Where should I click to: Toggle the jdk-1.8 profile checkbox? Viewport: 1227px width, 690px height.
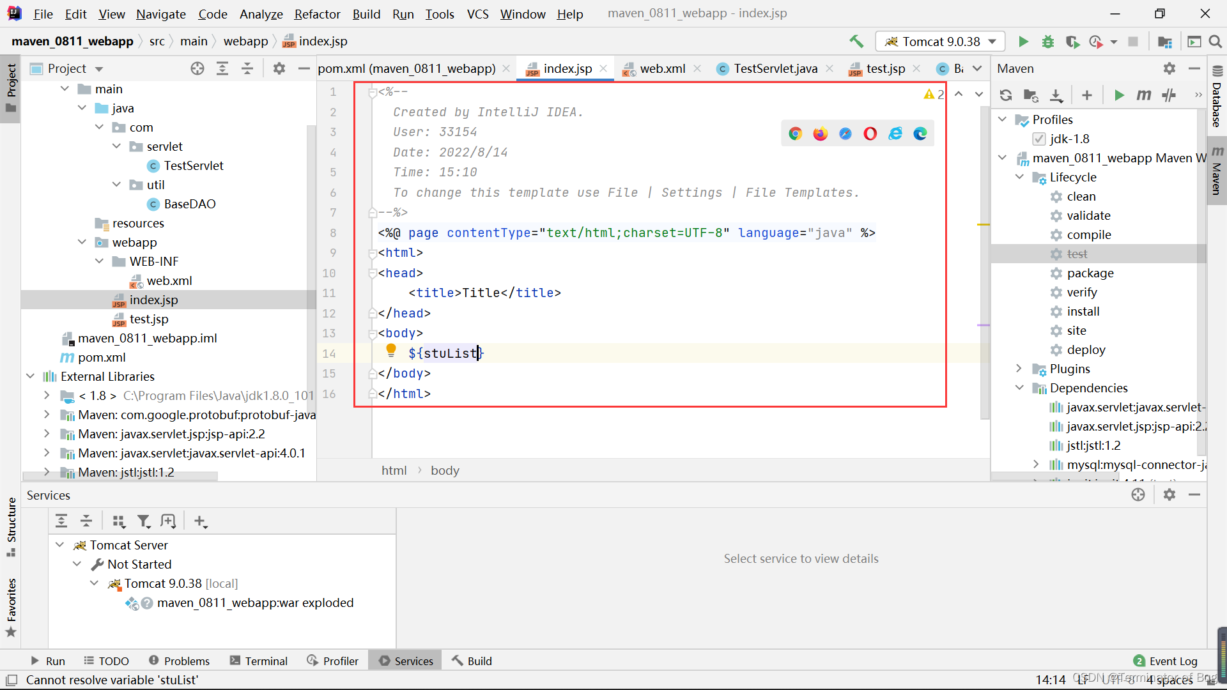pyautogui.click(x=1039, y=139)
